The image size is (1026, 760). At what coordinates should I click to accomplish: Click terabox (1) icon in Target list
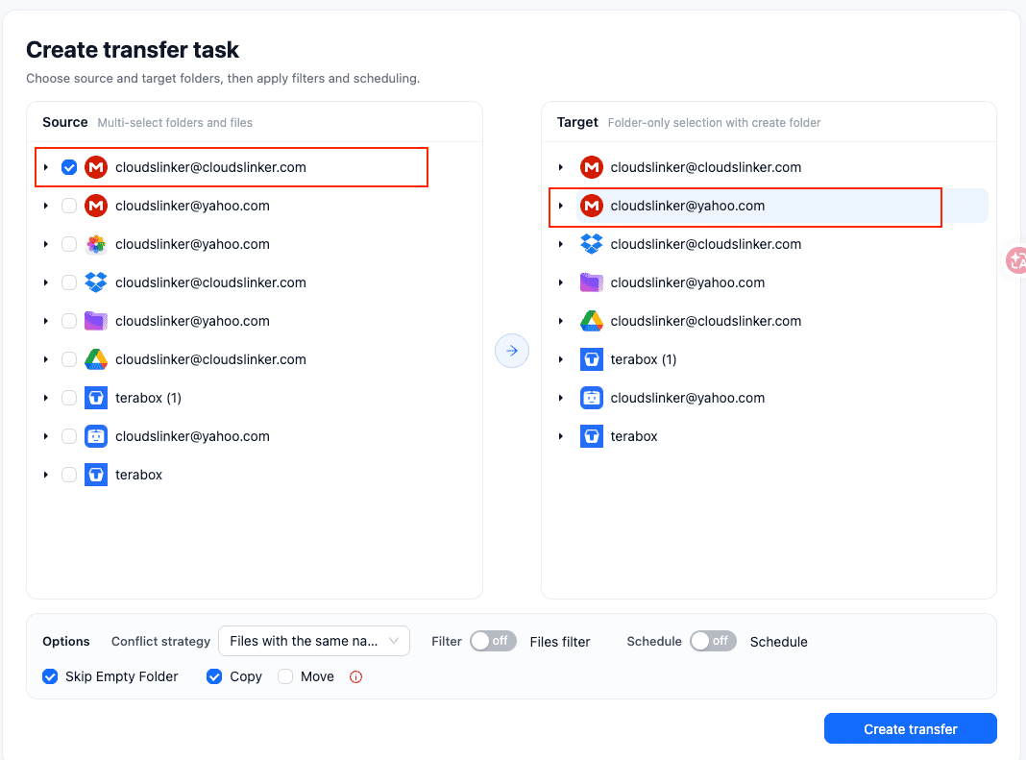592,359
